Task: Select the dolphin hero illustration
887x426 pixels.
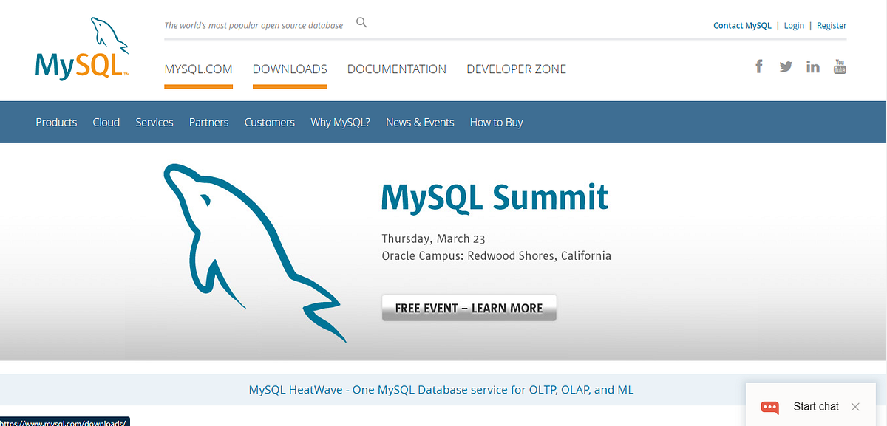Action: pyautogui.click(x=255, y=255)
